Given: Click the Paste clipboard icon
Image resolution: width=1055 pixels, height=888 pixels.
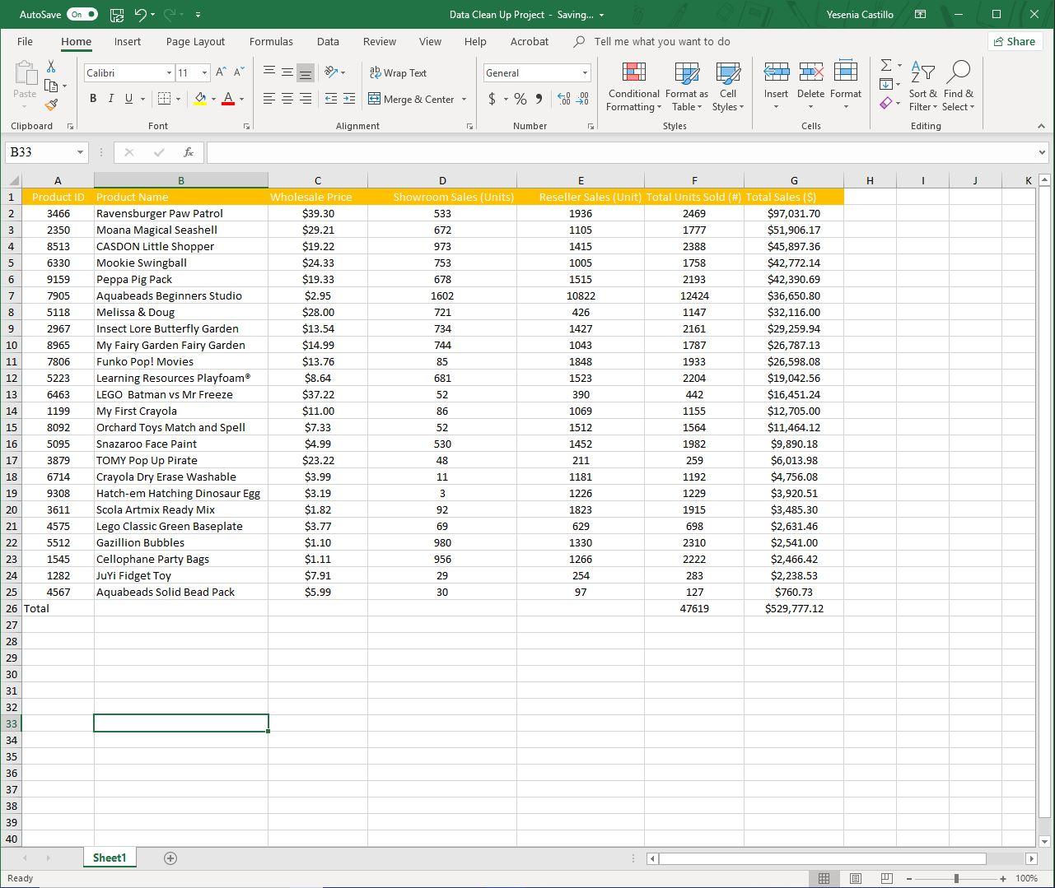Looking at the screenshot, I should [x=25, y=73].
